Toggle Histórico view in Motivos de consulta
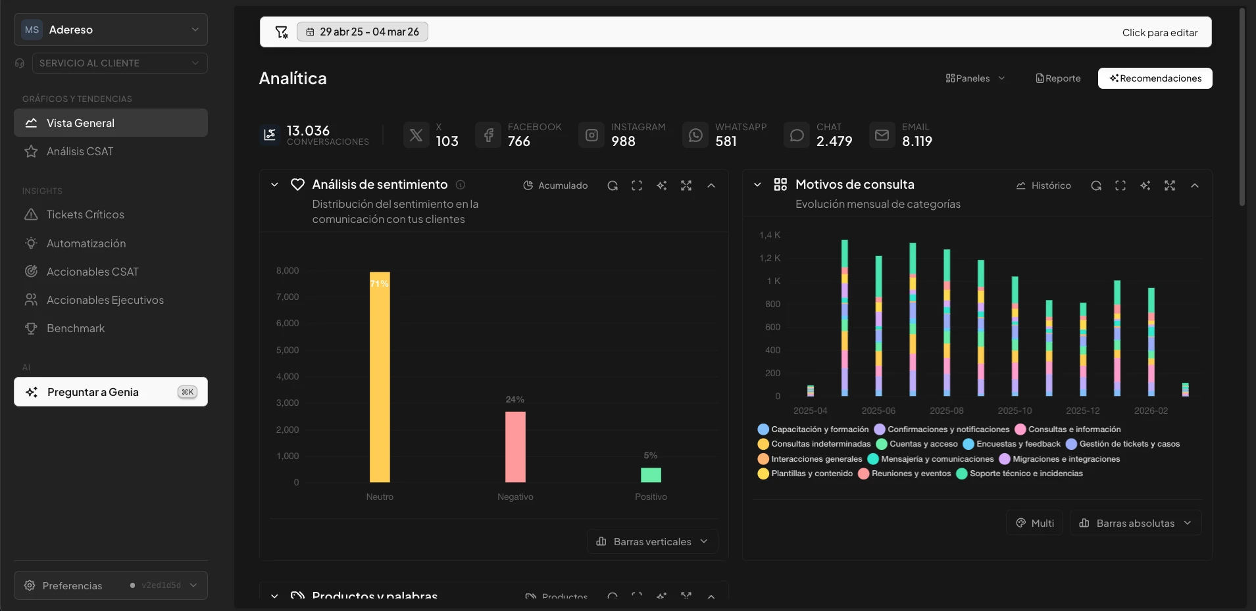The width and height of the screenshot is (1256, 611). pyautogui.click(x=1043, y=185)
